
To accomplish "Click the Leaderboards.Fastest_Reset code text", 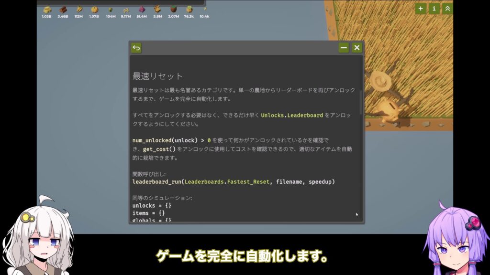I will pos(227,182).
